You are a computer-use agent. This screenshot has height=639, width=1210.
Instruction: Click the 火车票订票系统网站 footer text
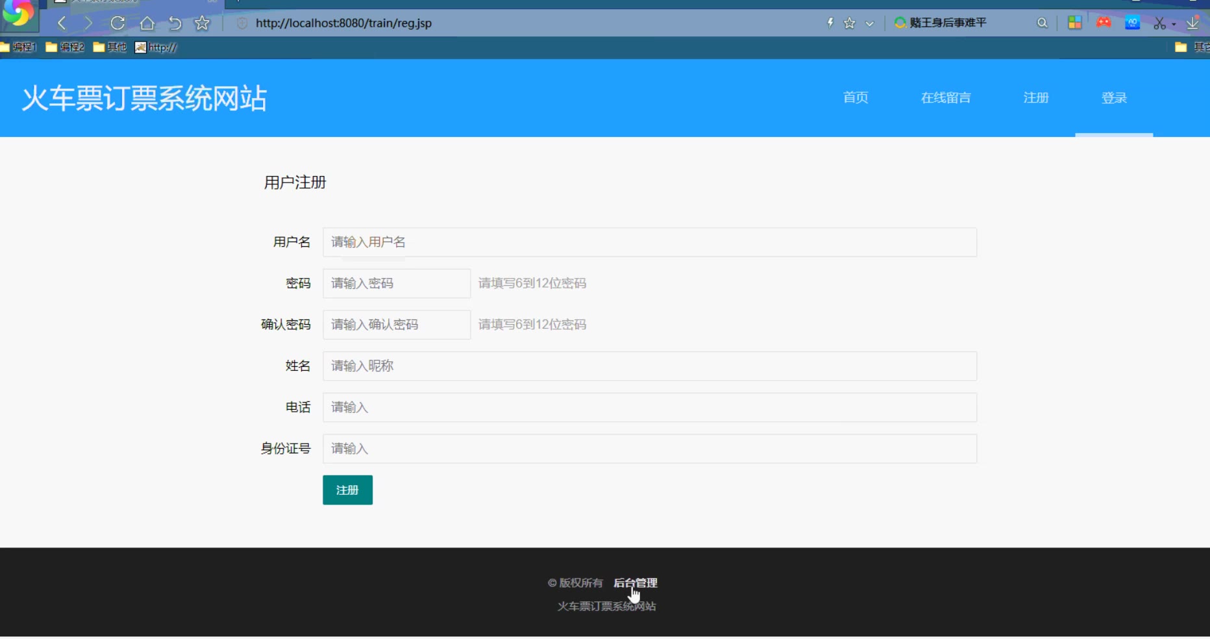pyautogui.click(x=606, y=606)
